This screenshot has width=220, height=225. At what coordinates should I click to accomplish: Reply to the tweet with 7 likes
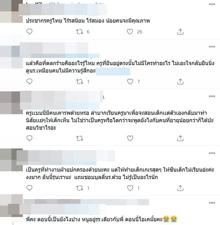coord(29,81)
